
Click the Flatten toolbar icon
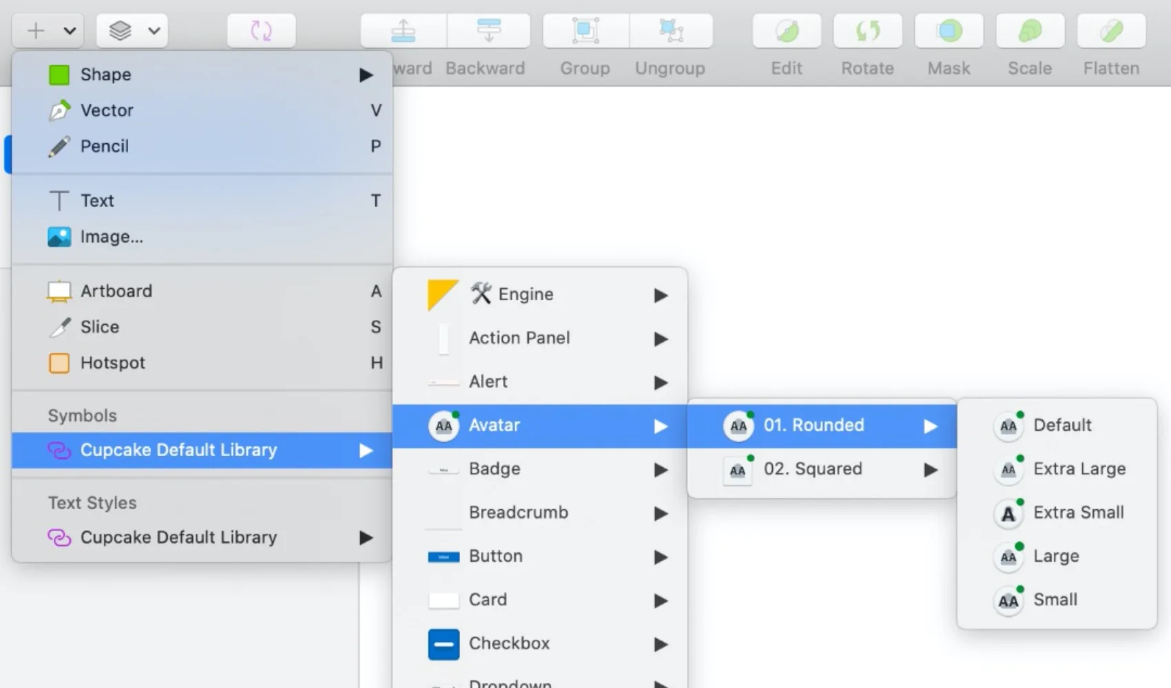click(x=1111, y=31)
